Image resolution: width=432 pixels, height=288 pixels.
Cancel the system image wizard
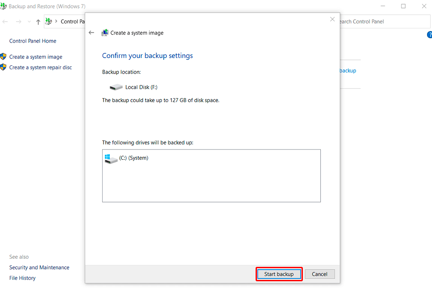click(x=319, y=274)
